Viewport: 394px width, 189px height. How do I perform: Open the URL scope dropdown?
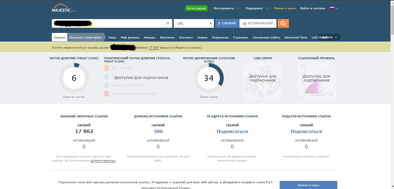(194, 23)
